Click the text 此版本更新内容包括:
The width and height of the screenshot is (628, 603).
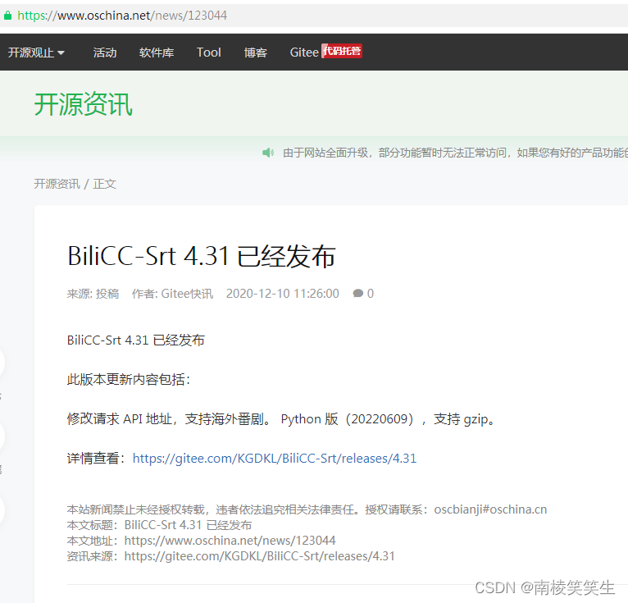click(x=129, y=379)
